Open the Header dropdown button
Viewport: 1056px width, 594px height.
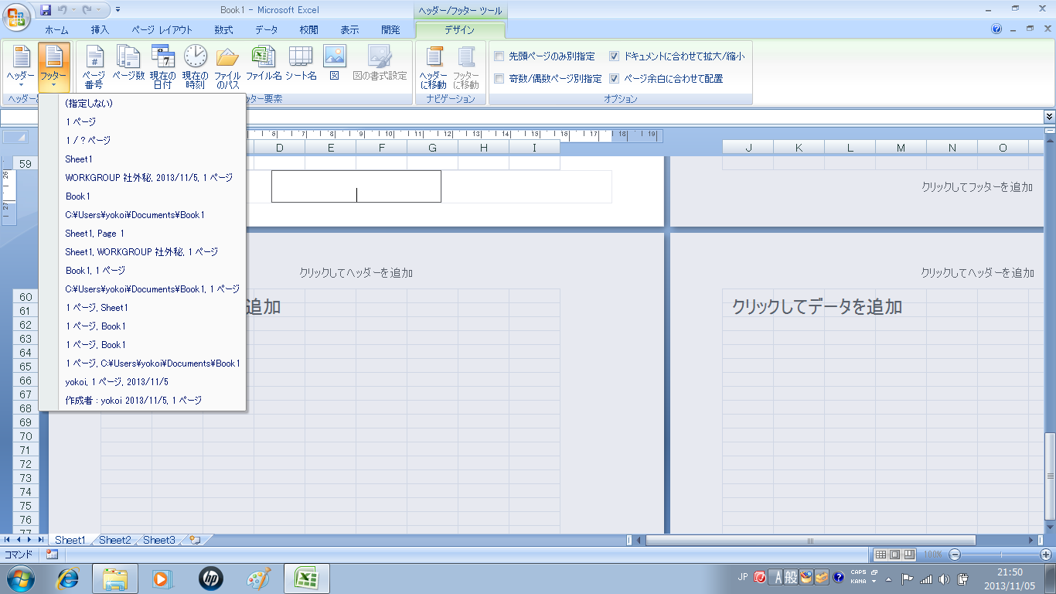[21, 66]
